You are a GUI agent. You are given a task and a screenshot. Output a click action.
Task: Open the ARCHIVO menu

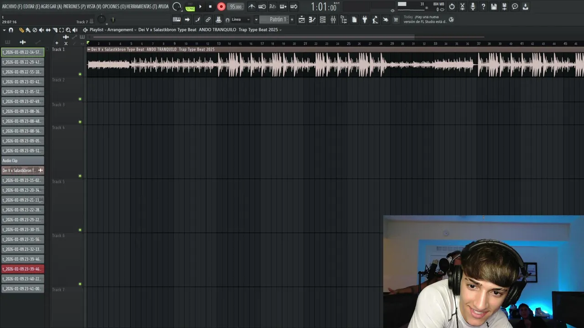tap(12, 6)
